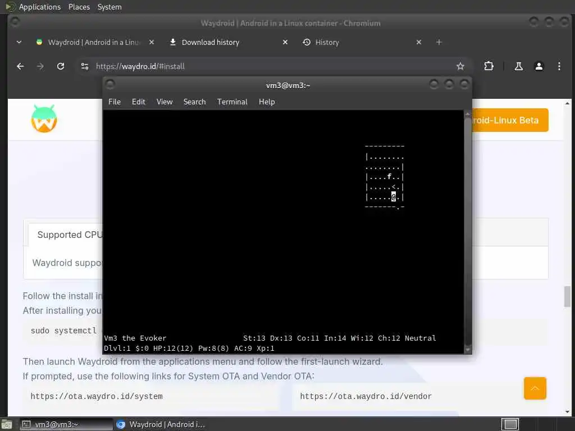Open the terminal File menu
Image resolution: width=575 pixels, height=431 pixels.
pos(115,102)
